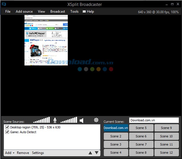This screenshot has height=159, width=182.
Task: Adjust the microphone volume level bars
Action: click(x=42, y=120)
